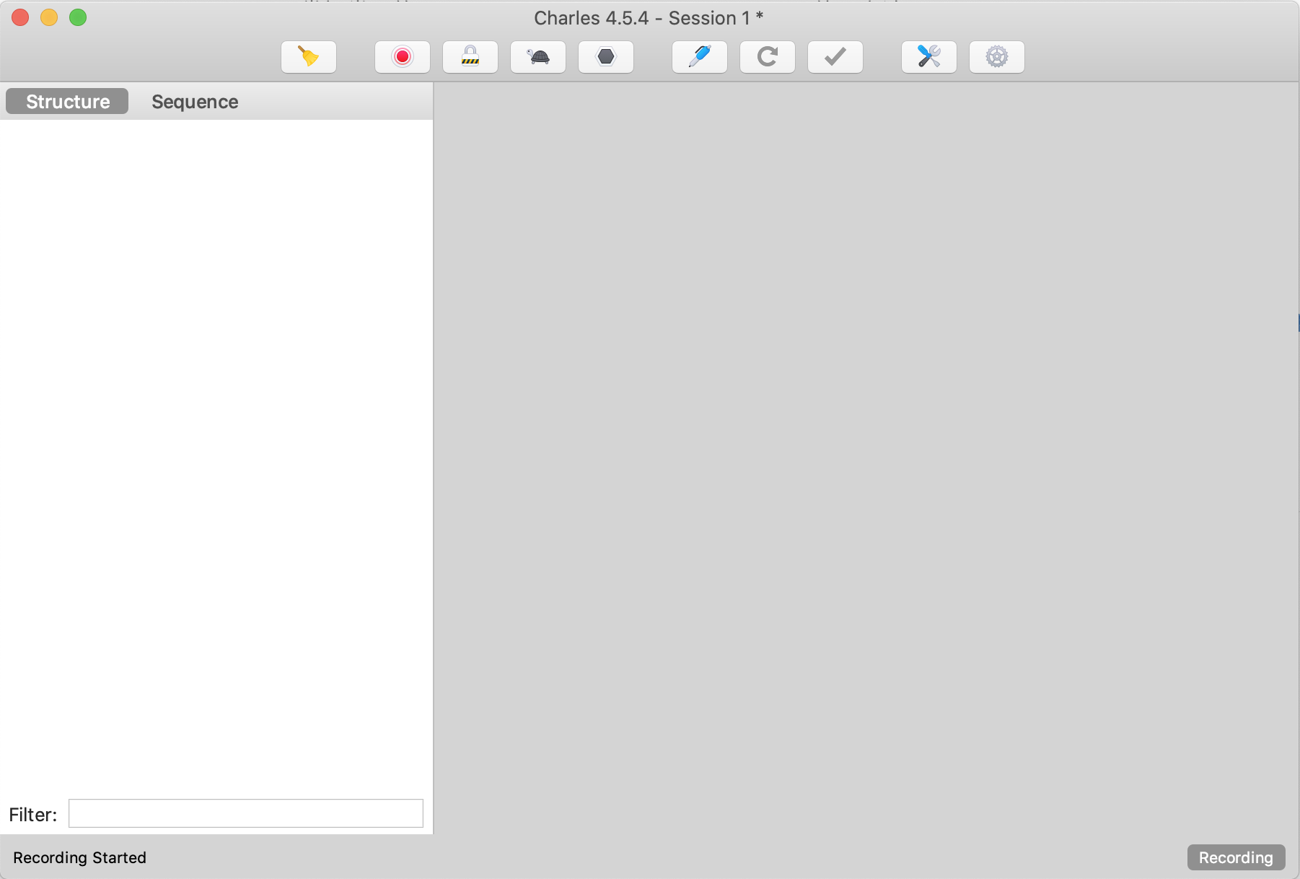Switch to the Structure tab
1300x879 pixels.
(67, 102)
